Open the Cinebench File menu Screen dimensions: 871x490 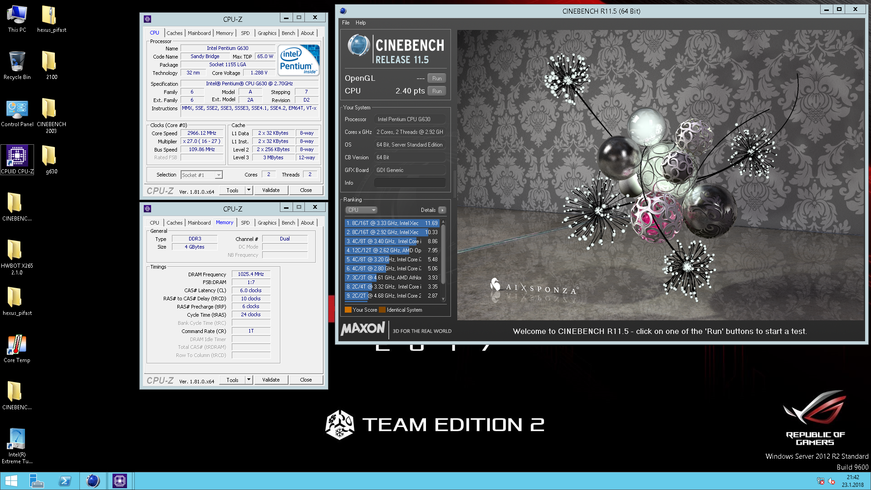coord(346,23)
